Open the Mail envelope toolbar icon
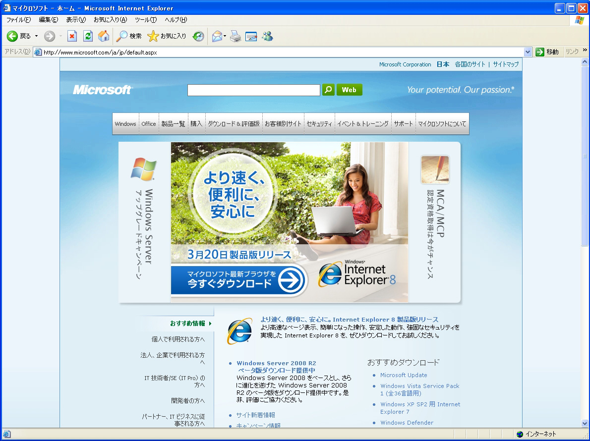Image resolution: width=590 pixels, height=441 pixels. [217, 36]
